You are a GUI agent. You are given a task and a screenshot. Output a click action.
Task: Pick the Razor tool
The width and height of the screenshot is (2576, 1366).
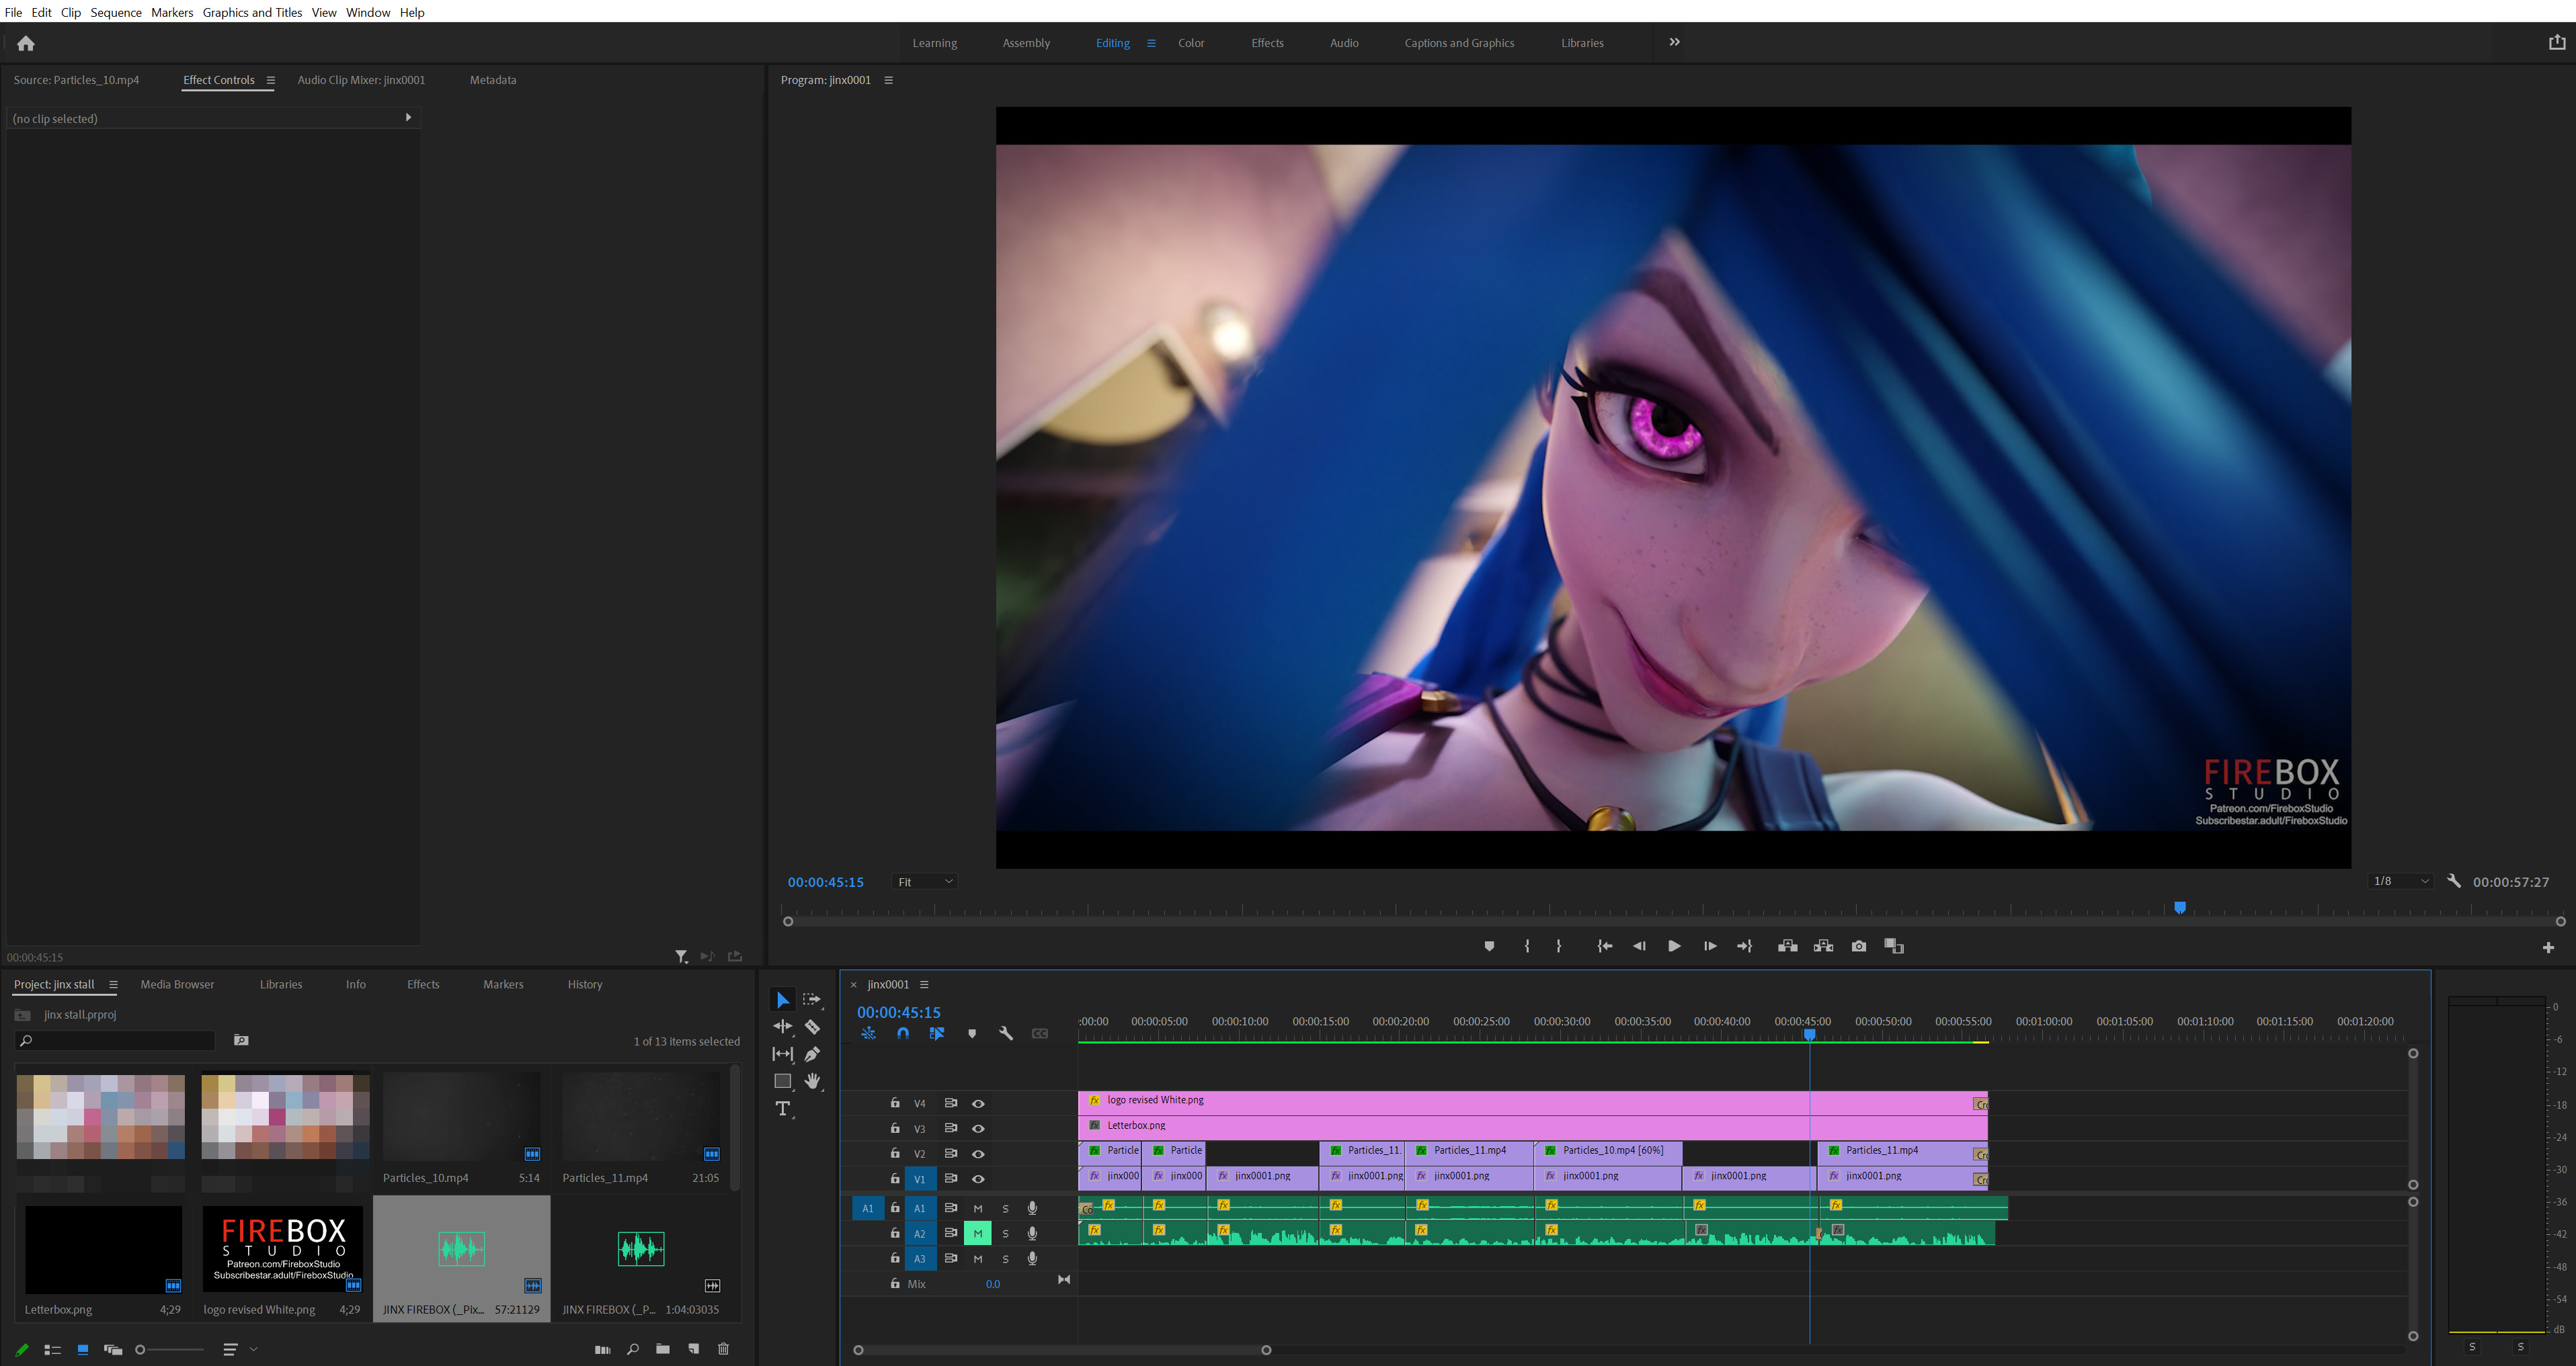click(812, 1026)
